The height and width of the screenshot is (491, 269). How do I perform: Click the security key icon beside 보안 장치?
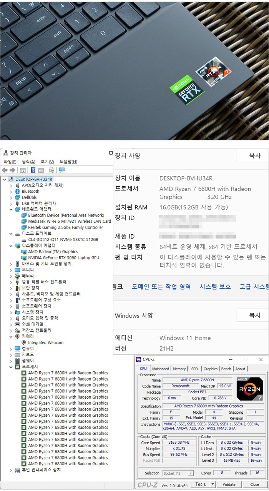pos(17,288)
